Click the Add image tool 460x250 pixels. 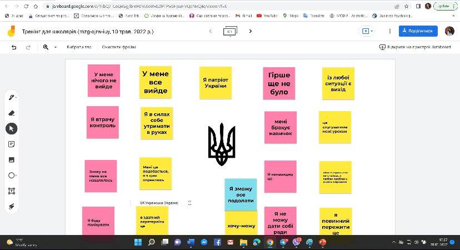12,159
